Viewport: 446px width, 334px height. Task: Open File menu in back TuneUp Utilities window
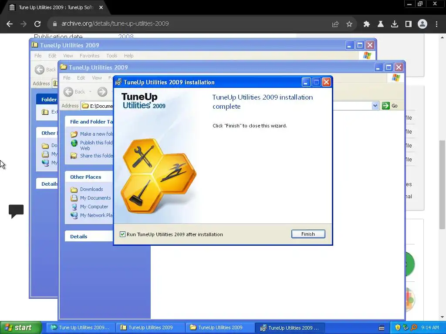tap(38, 56)
